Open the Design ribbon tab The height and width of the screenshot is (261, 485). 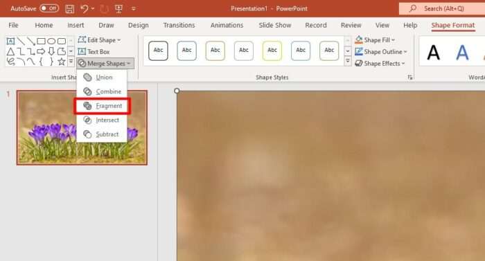(139, 25)
